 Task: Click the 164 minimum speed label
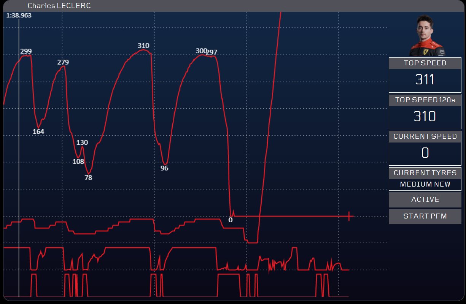(x=38, y=131)
